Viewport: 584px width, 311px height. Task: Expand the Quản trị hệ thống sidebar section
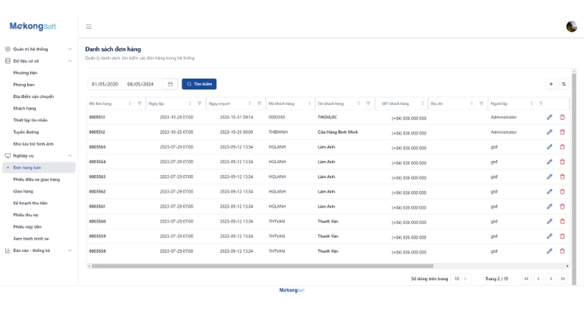(40, 49)
